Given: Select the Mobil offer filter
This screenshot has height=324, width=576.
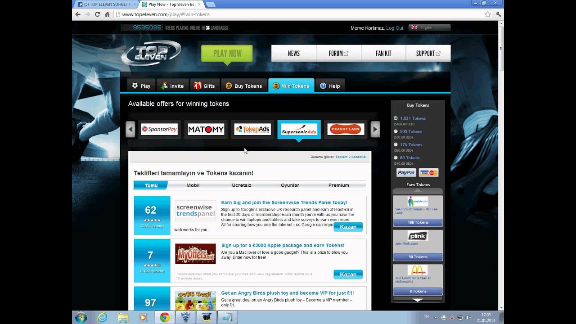Looking at the screenshot, I should [193, 185].
